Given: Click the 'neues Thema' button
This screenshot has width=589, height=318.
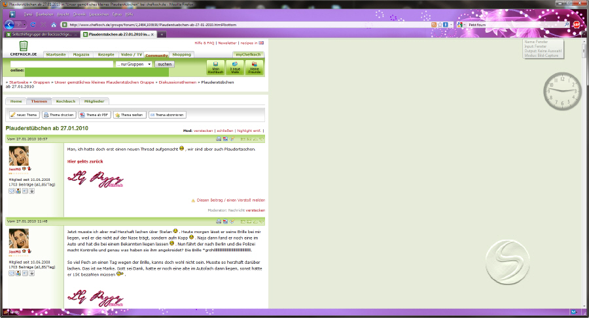Looking at the screenshot, I should click(24, 114).
